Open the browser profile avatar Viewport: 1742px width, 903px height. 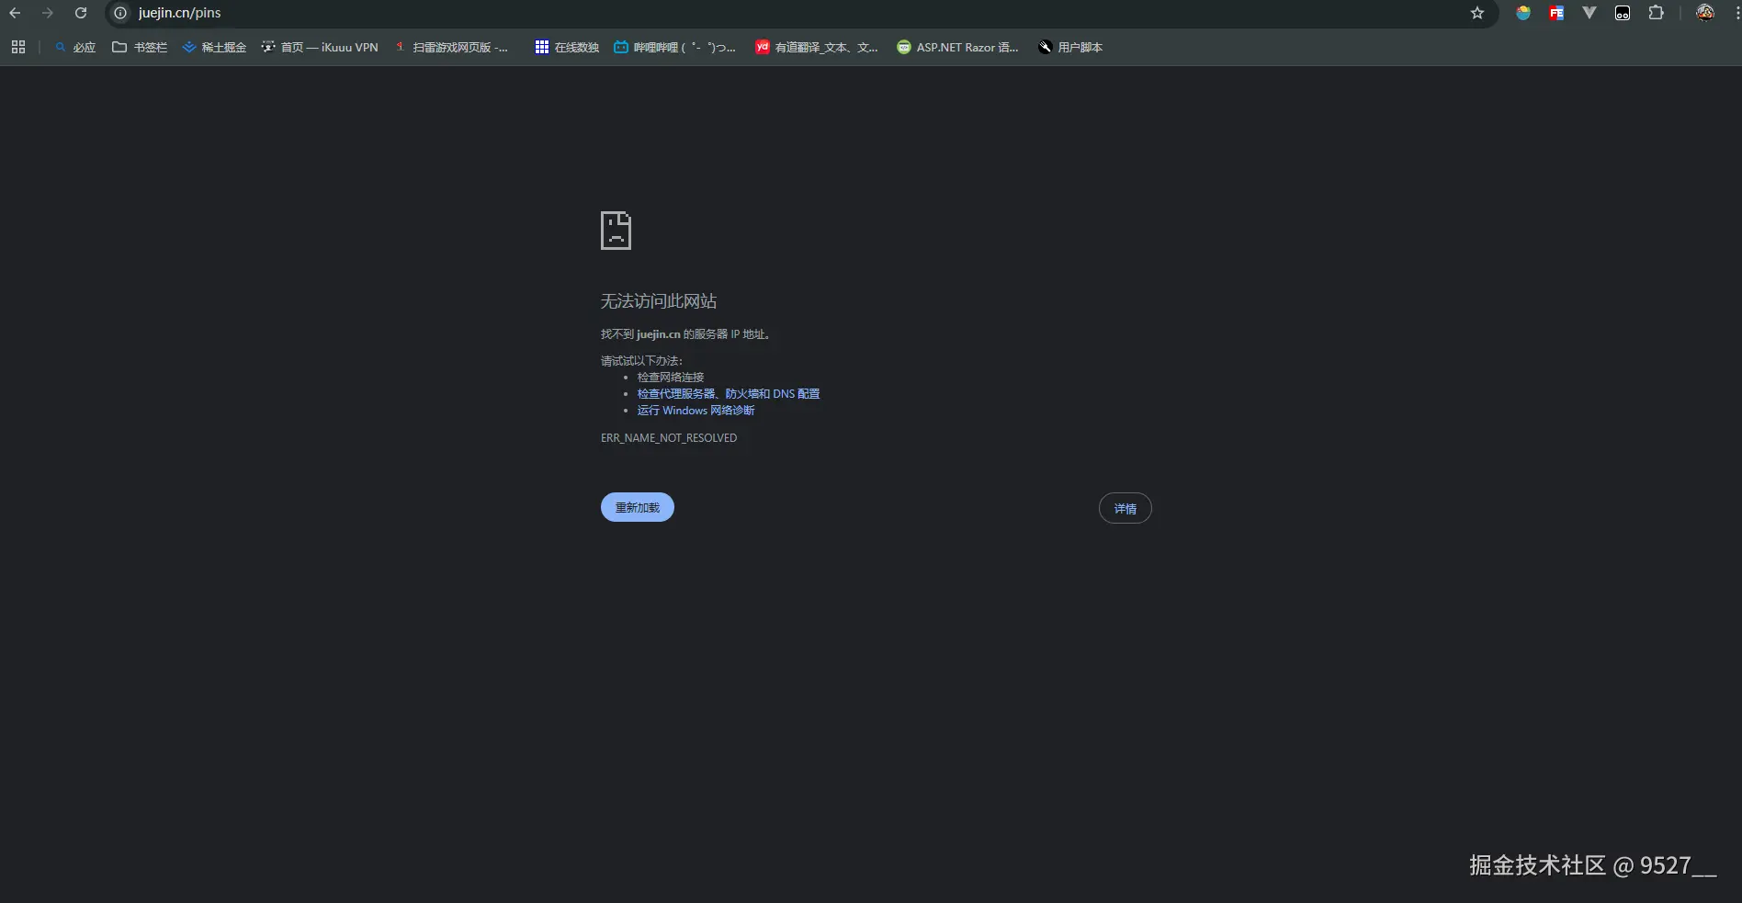1705,13
